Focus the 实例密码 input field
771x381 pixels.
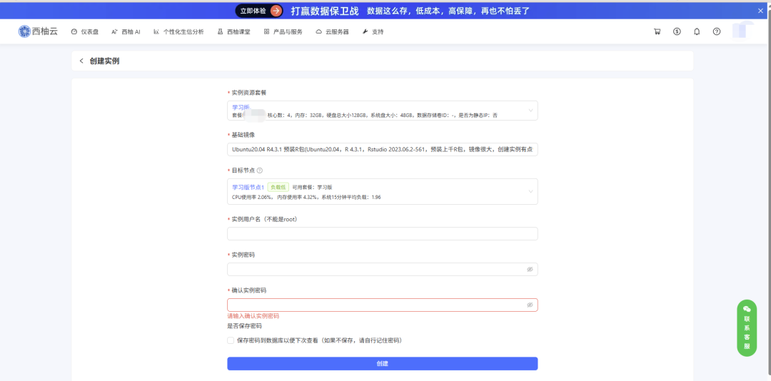(x=383, y=270)
